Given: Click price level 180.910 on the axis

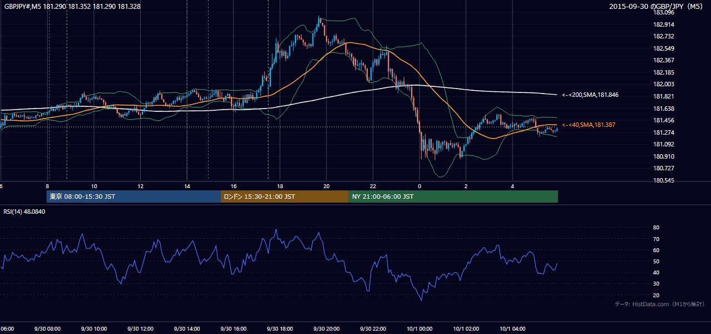Looking at the screenshot, I should coord(663,156).
